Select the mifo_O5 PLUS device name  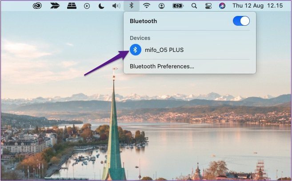click(x=164, y=50)
